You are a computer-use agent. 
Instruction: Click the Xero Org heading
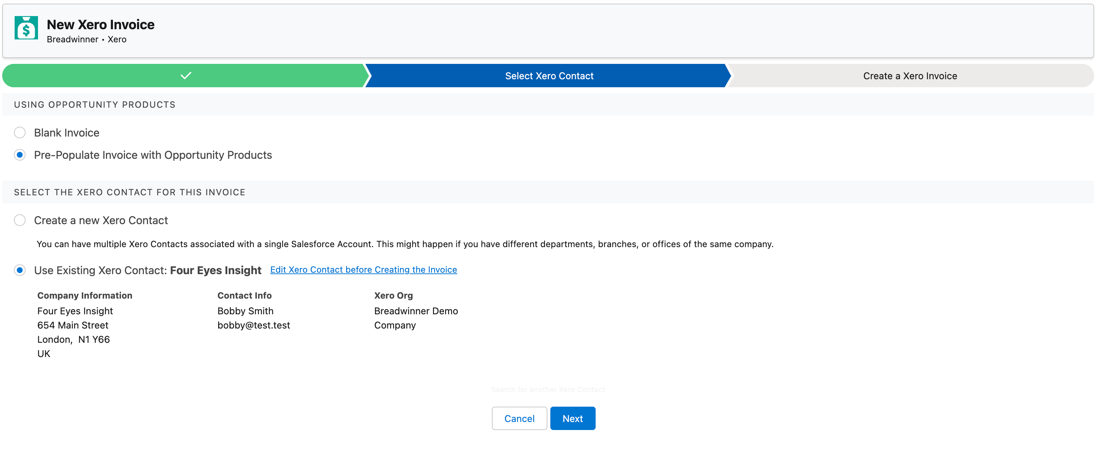tap(394, 295)
